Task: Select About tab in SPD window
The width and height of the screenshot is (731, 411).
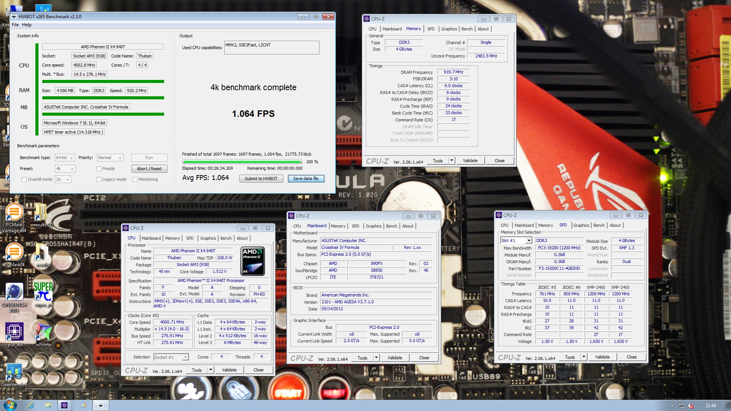Action: (x=615, y=225)
